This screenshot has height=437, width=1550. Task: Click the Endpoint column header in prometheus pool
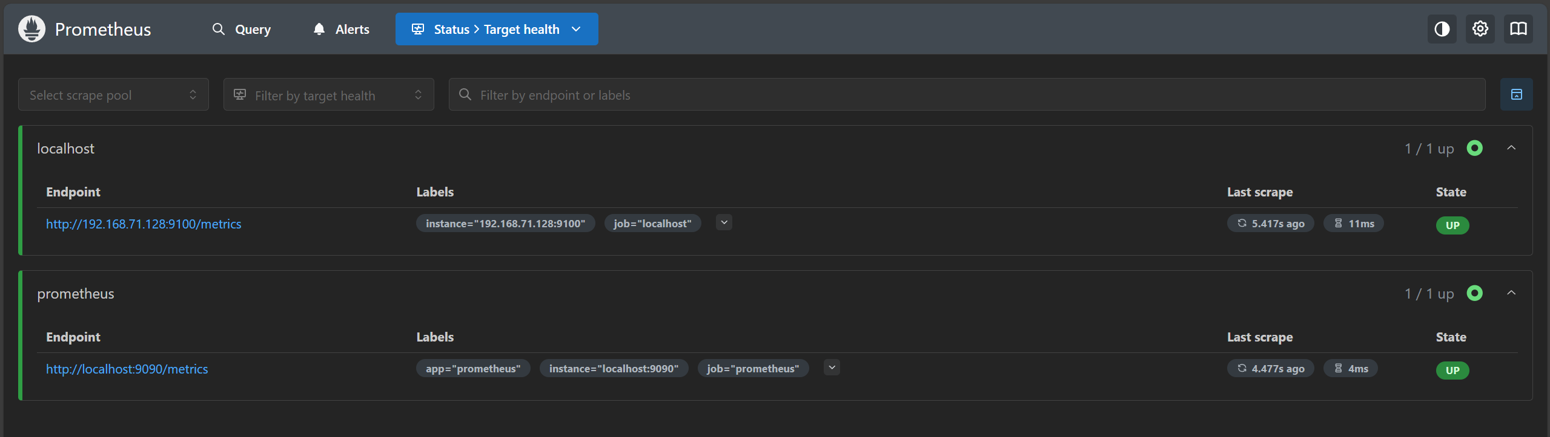click(73, 337)
